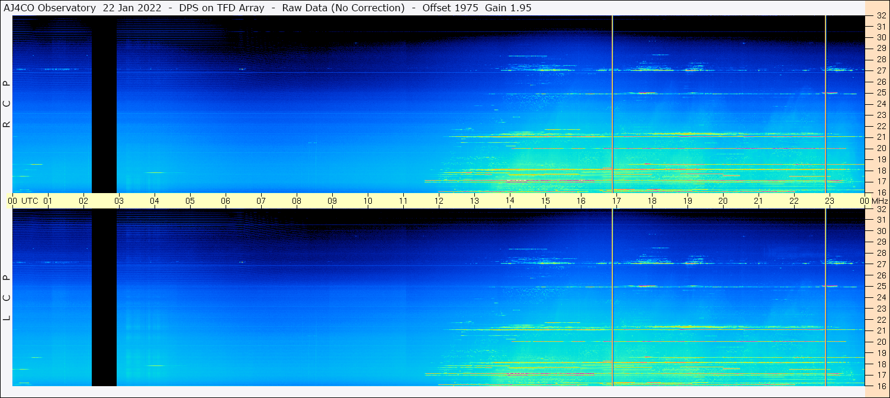Click the 12 hour tick on time axis
890x398 pixels.
[439, 201]
